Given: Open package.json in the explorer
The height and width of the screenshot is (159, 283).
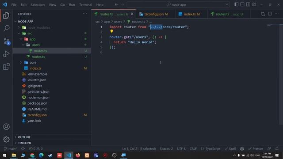Looking at the screenshot, I should (x=37, y=103).
